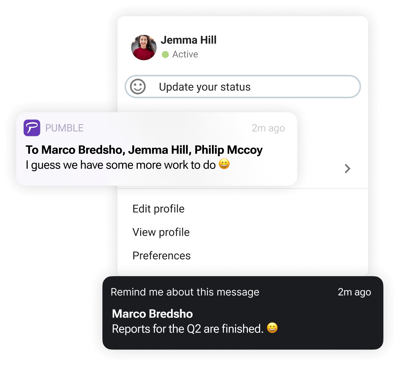Image resolution: width=399 pixels, height=365 pixels.
Task: Select View profile from the menu
Action: tap(161, 232)
